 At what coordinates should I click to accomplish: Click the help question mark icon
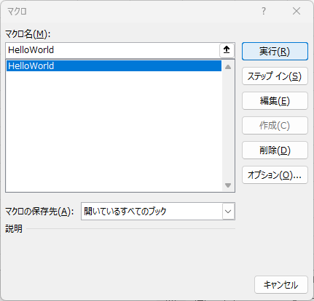coord(264,11)
